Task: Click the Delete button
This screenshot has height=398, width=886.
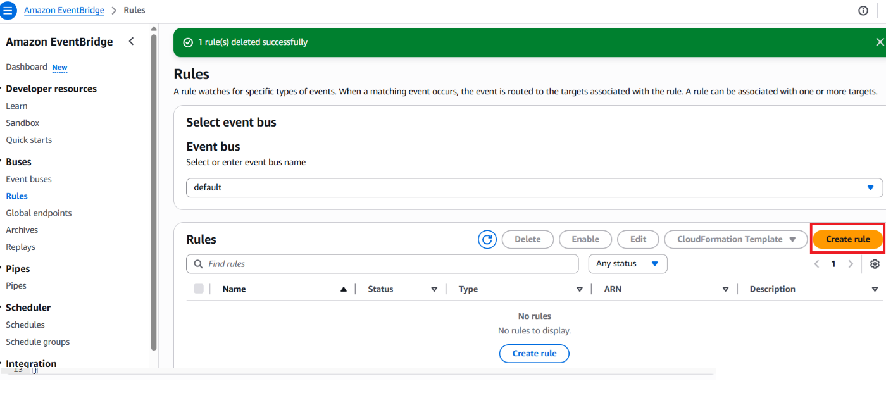Action: 528,239
